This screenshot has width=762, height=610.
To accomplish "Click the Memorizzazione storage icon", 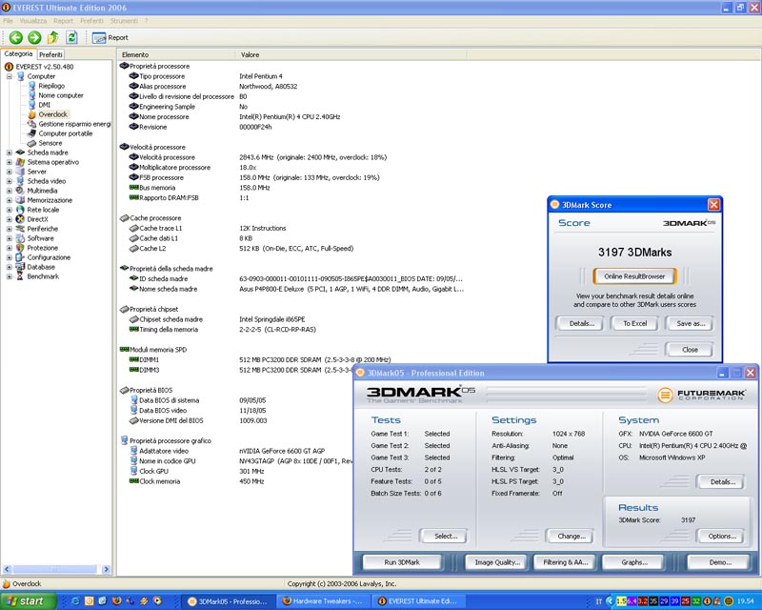I will pos(20,200).
